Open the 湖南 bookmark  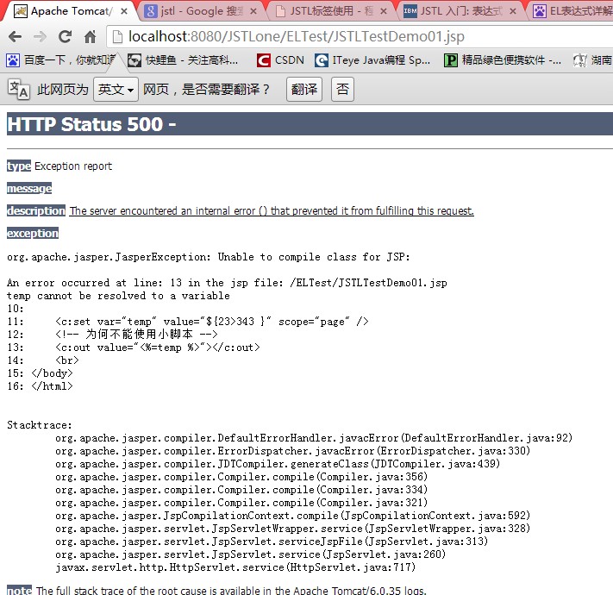pyautogui.click(x=592, y=60)
